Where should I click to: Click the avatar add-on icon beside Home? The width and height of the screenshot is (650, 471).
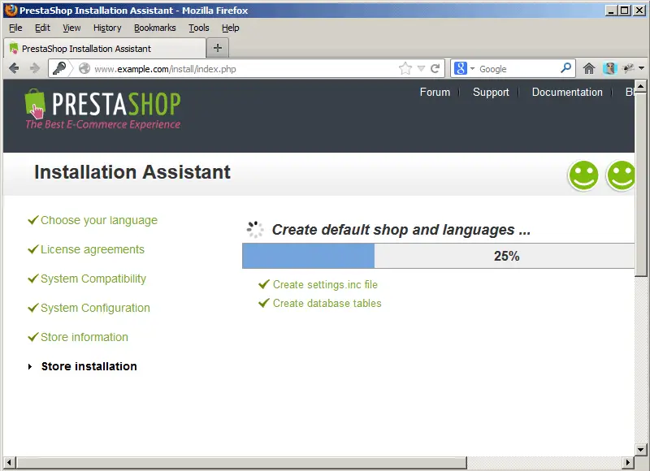tap(610, 68)
